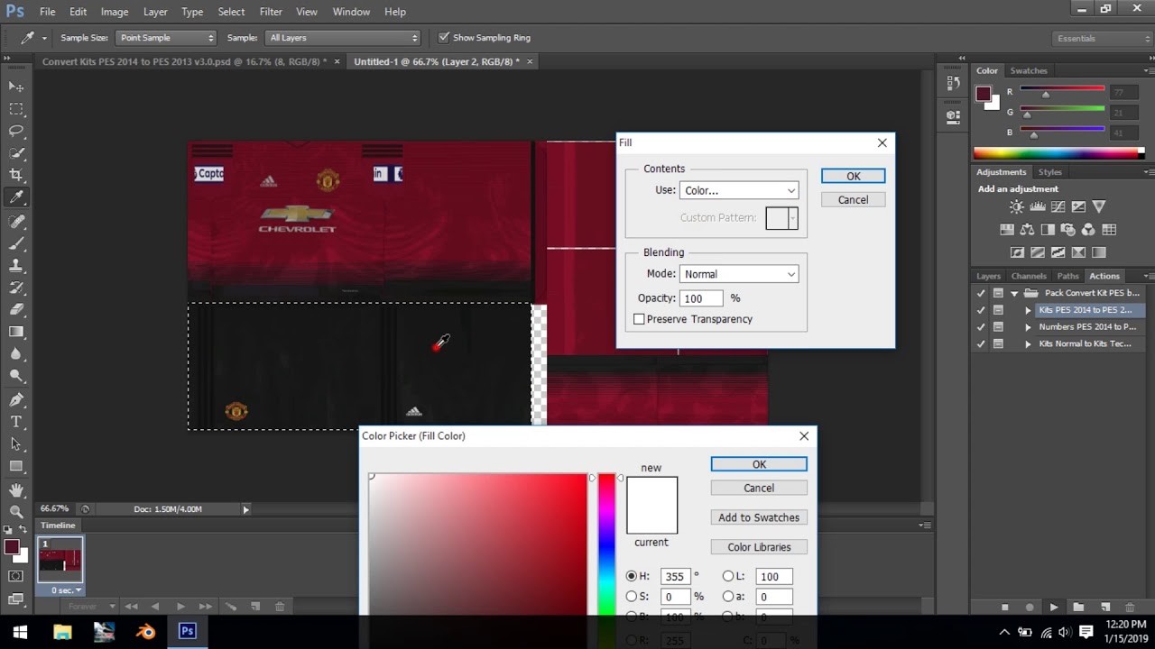Select the History Brush tool
The image size is (1155, 649).
(16, 288)
